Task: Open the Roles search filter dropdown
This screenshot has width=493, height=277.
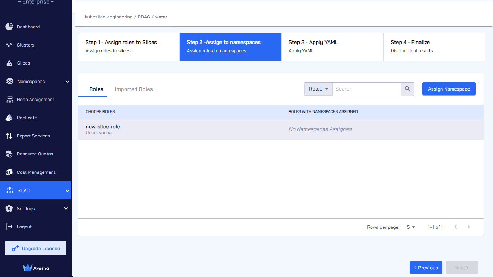Action: click(318, 89)
